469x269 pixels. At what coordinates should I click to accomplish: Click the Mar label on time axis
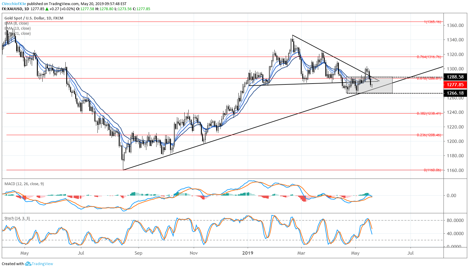tap(301, 253)
